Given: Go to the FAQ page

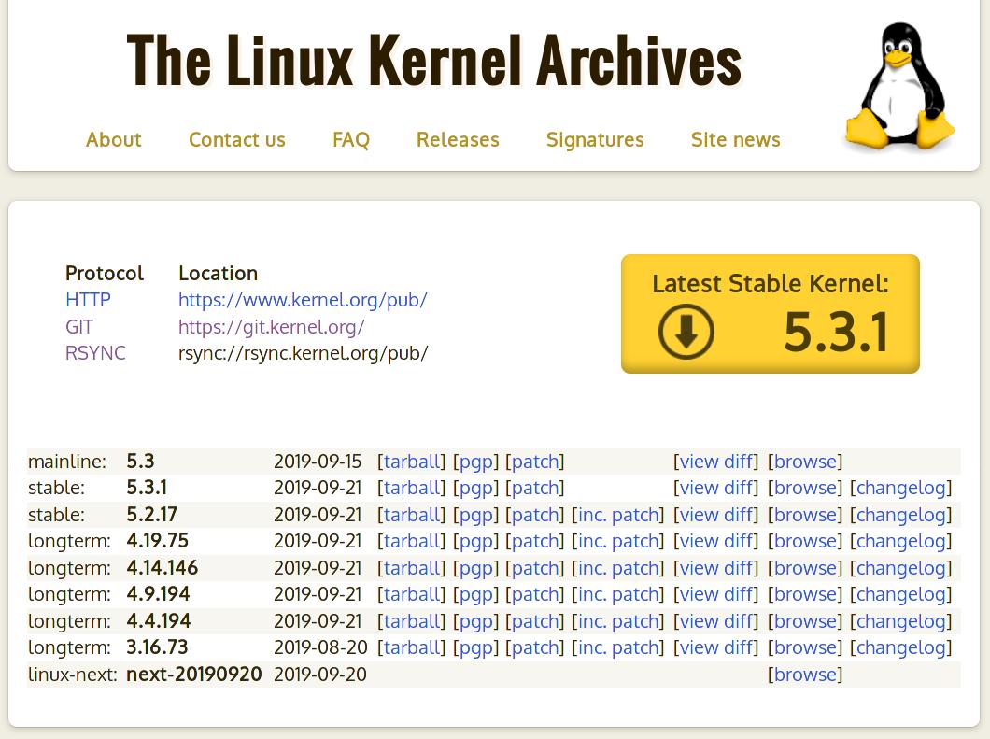Looking at the screenshot, I should click(x=351, y=139).
